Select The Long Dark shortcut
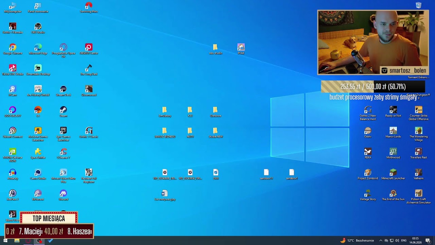This screenshot has width=435, height=245. 89,70
